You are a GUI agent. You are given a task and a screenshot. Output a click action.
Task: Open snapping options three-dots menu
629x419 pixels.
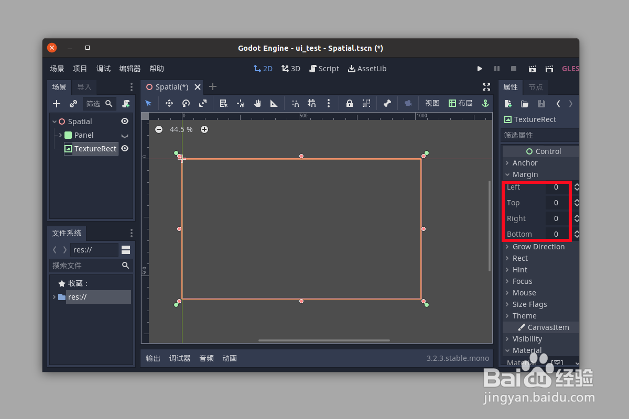[329, 103]
